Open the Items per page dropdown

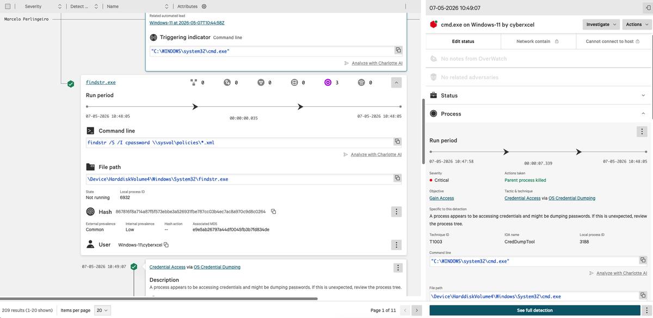click(x=102, y=310)
